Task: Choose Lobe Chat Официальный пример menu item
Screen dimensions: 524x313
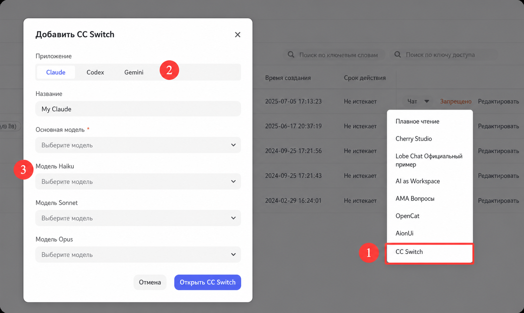Action: tap(430, 160)
